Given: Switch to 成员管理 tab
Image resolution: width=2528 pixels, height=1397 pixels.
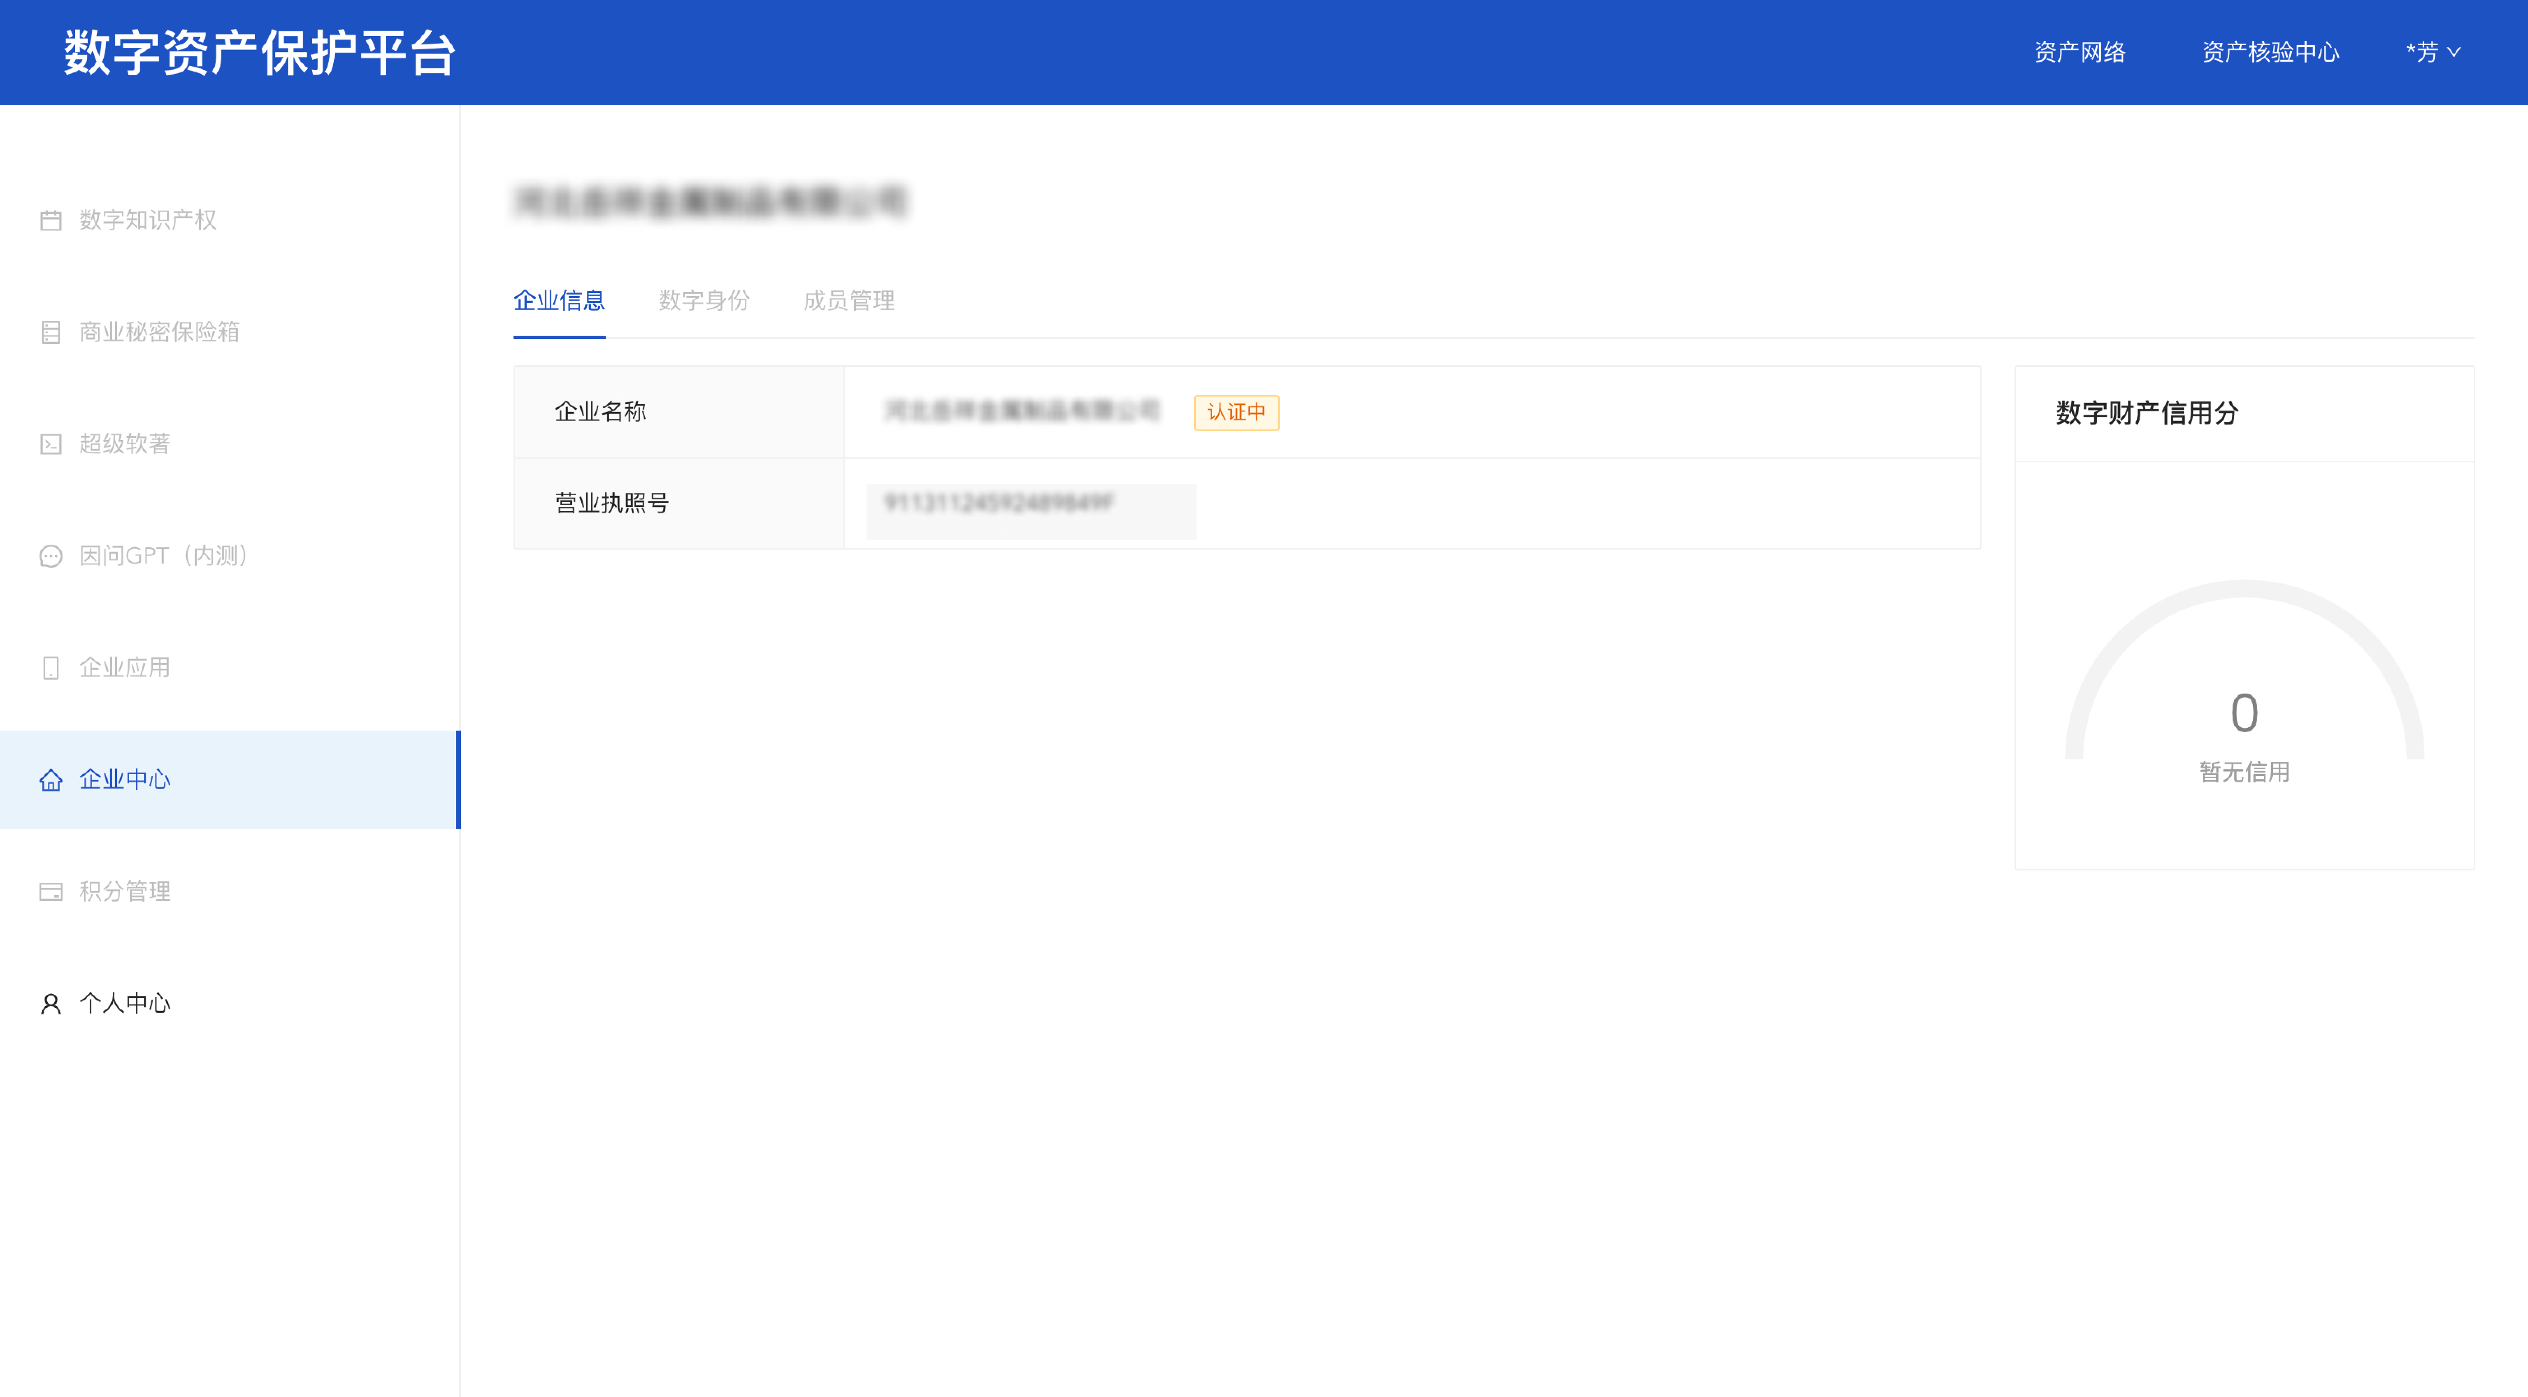Looking at the screenshot, I should click(x=849, y=300).
